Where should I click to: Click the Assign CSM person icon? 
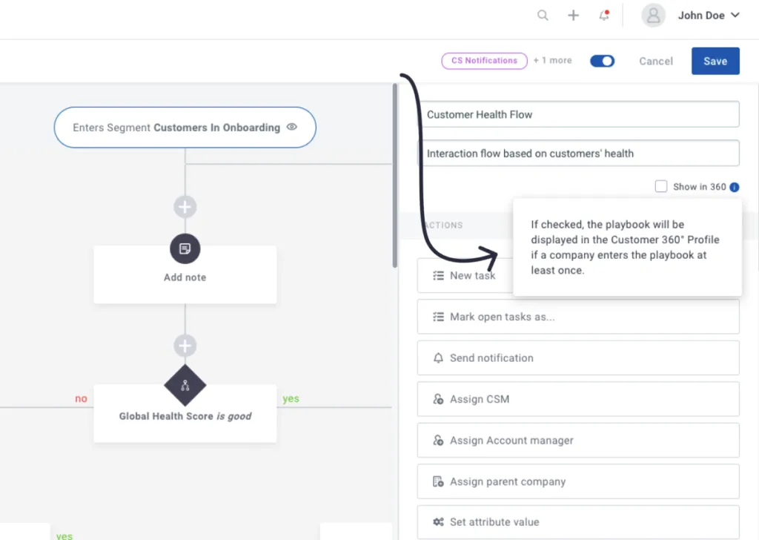pyautogui.click(x=438, y=399)
